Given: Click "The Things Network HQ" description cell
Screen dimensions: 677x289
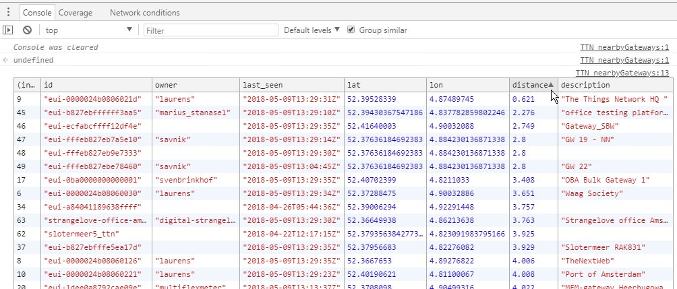Looking at the screenshot, I should [x=615, y=99].
